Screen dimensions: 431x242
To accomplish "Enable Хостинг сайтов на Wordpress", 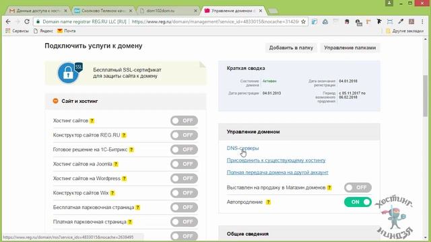I will click(184, 178).
